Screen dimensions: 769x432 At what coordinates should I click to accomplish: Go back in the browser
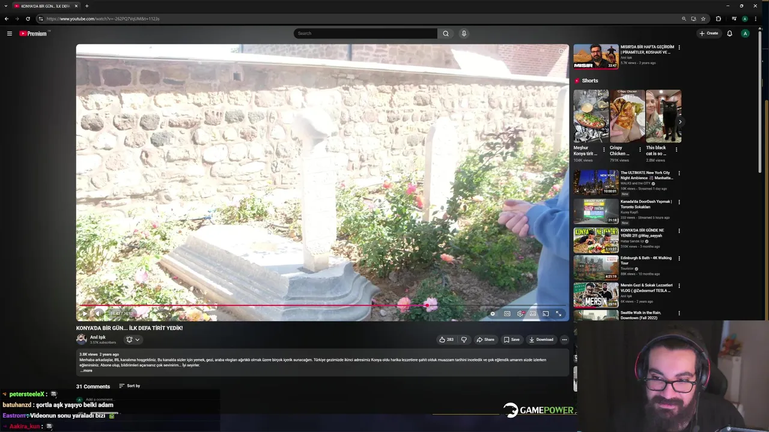7,19
